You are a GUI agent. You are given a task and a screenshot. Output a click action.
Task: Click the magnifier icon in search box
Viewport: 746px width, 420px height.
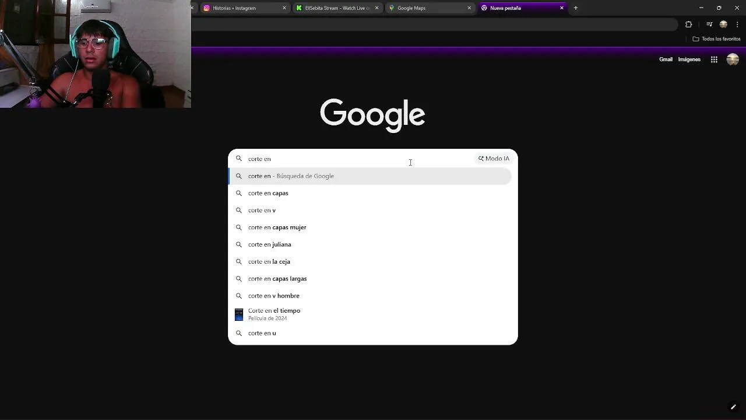tap(238, 159)
